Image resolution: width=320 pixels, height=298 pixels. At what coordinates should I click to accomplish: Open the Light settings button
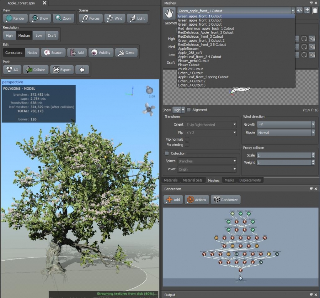coord(137,19)
